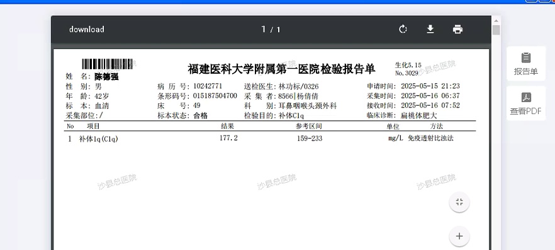Screen dimensions: 555x250
Task: Click the patient name 陈德强
Action: [x=106, y=76]
